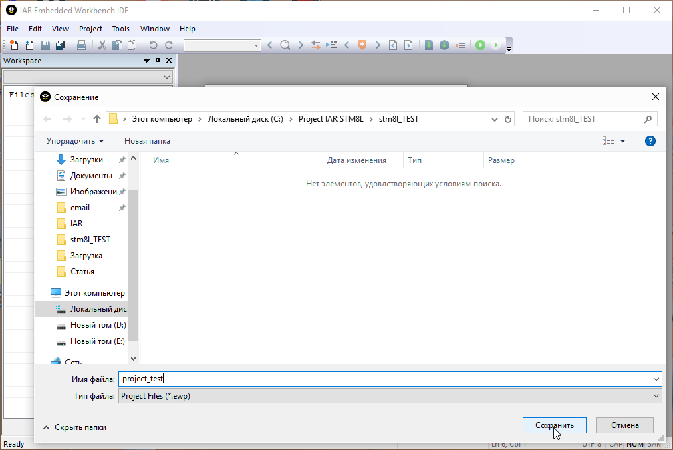Open the Tools menu

click(x=120, y=29)
